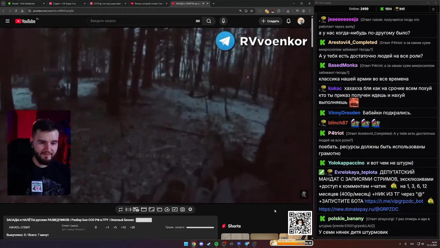Add +5 minutes to the split
Image resolution: width=440 pixels, height=248 pixels.
pyautogui.click(x=115, y=227)
